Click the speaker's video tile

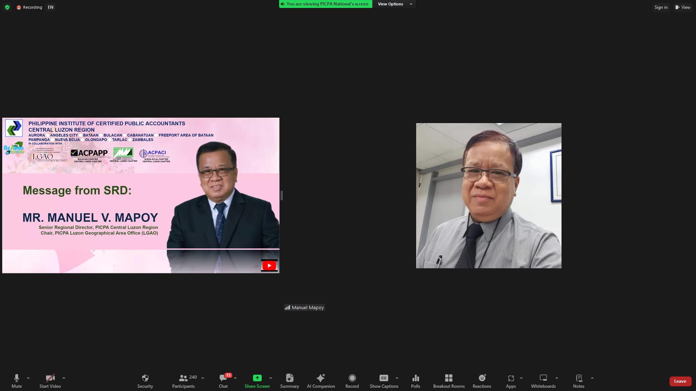[489, 195]
